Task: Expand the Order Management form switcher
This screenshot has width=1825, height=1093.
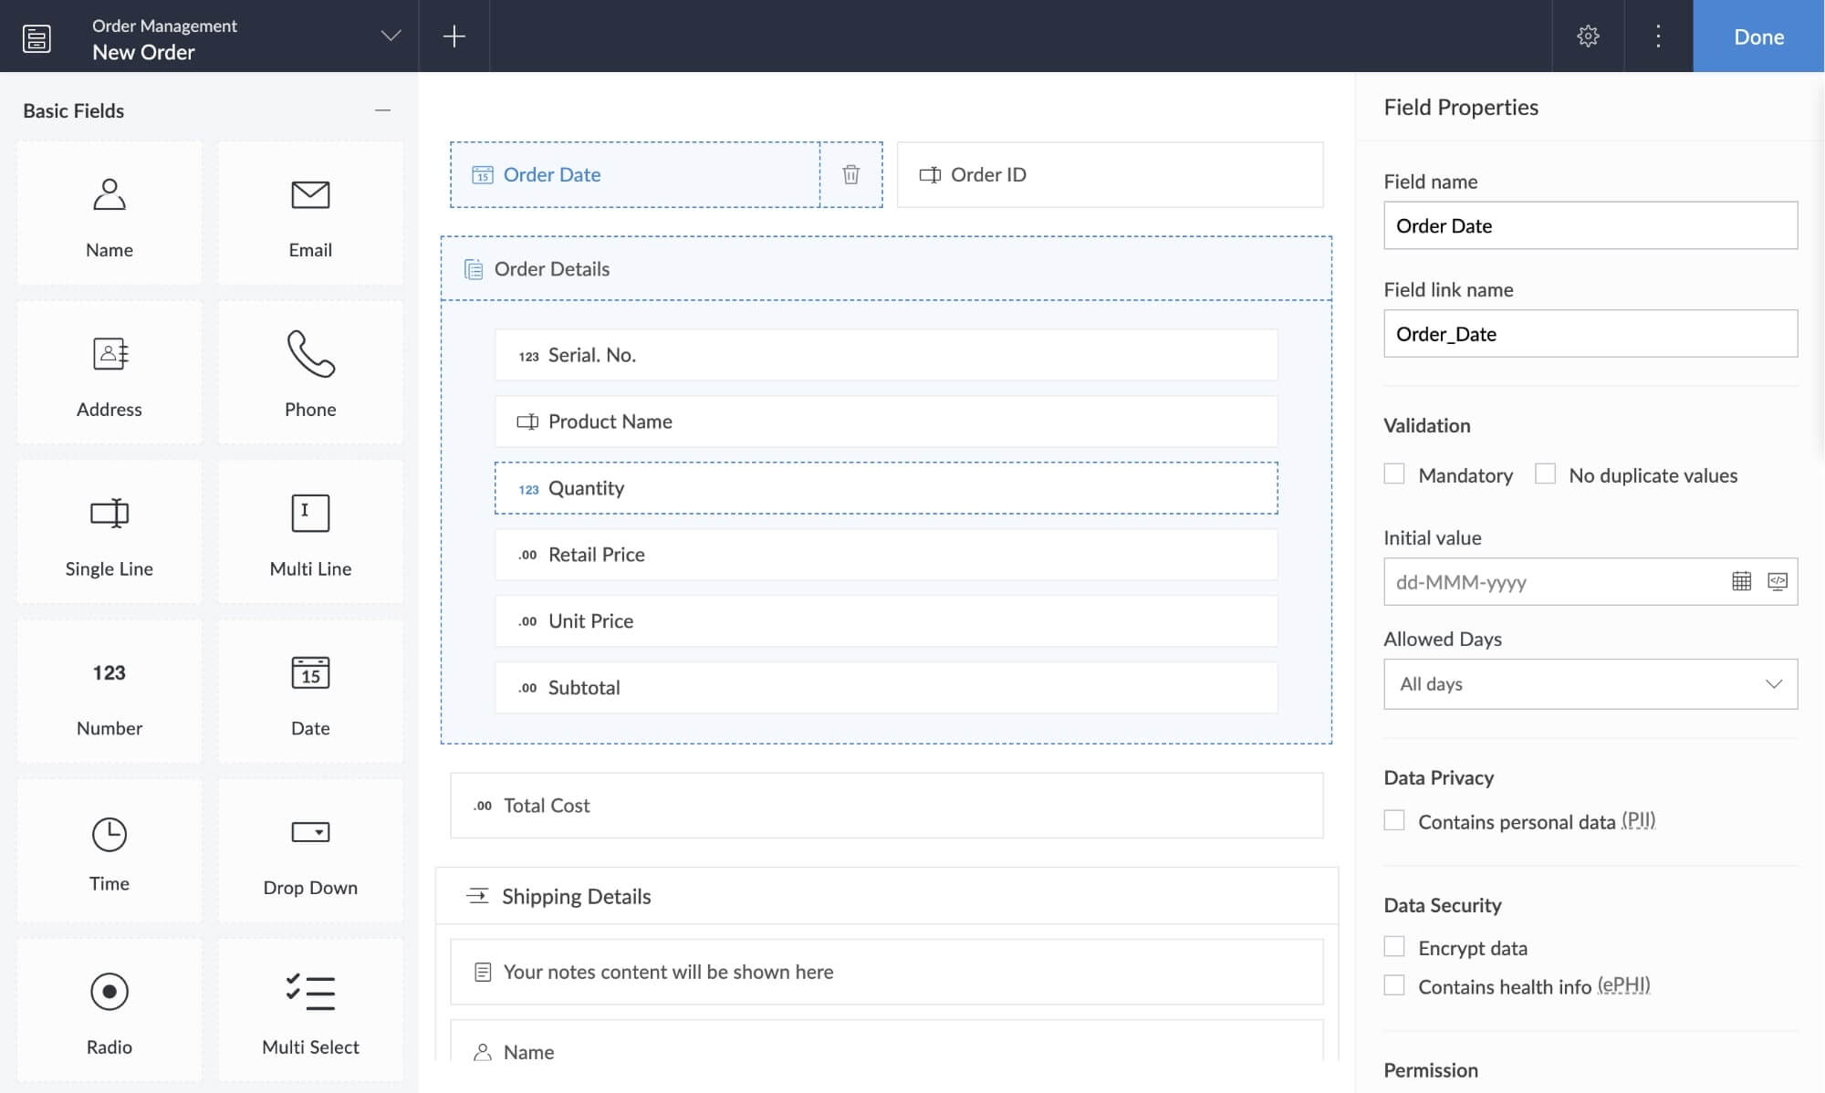Action: [391, 36]
